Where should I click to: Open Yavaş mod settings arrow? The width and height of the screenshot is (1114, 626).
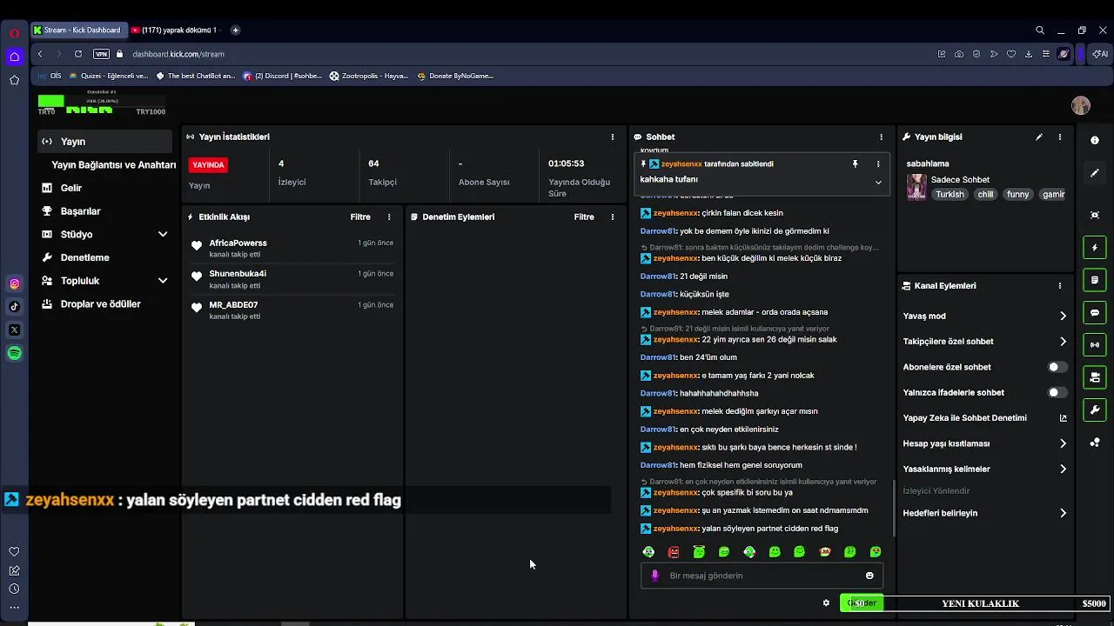[1063, 316]
